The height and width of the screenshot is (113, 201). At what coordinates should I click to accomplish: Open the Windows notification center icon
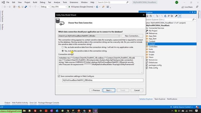196,111
